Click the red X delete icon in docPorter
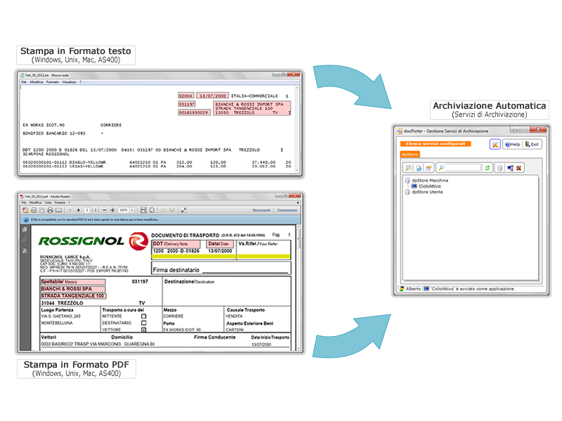 coord(518,168)
